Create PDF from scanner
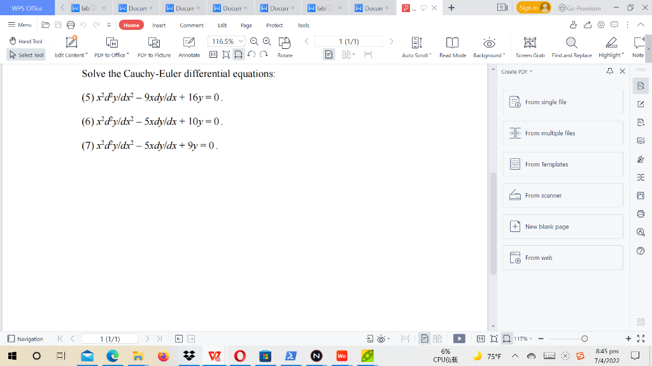This screenshot has width=652, height=366. (563, 195)
